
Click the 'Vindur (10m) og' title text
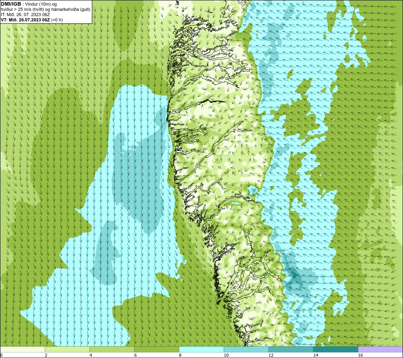point(41,4)
